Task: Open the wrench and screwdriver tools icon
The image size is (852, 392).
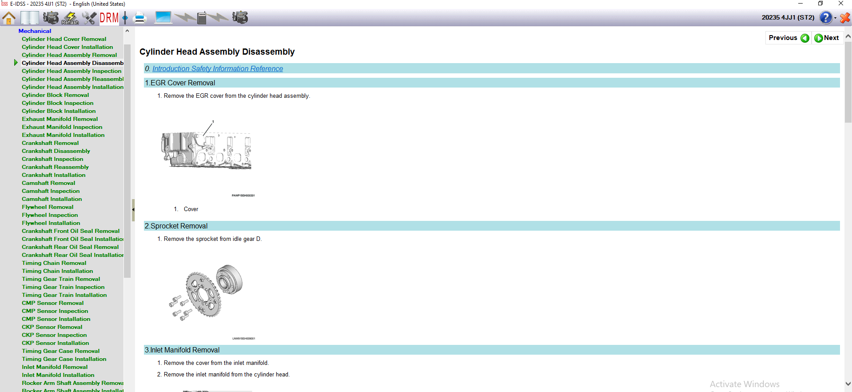Action: point(89,18)
